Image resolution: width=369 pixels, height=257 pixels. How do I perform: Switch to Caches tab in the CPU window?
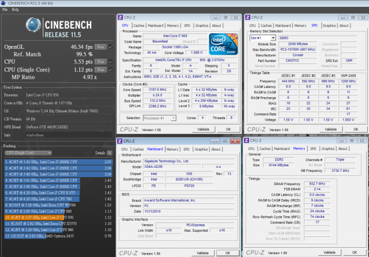point(138,25)
